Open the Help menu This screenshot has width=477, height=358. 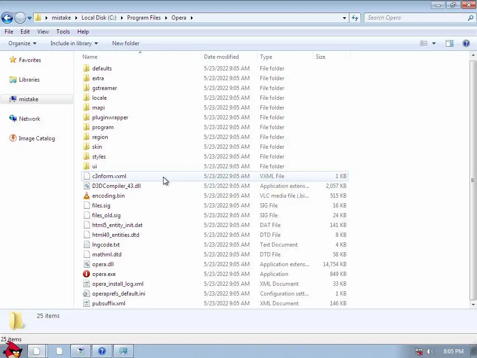pyautogui.click(x=83, y=32)
